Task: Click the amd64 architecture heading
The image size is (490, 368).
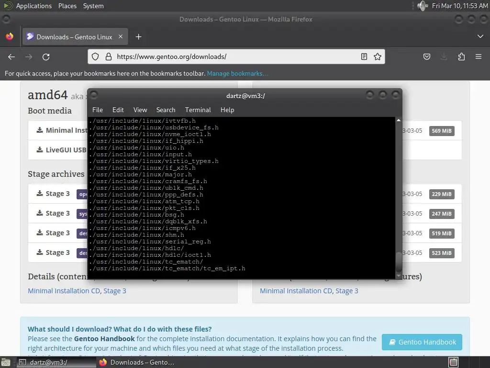Action: (47, 95)
